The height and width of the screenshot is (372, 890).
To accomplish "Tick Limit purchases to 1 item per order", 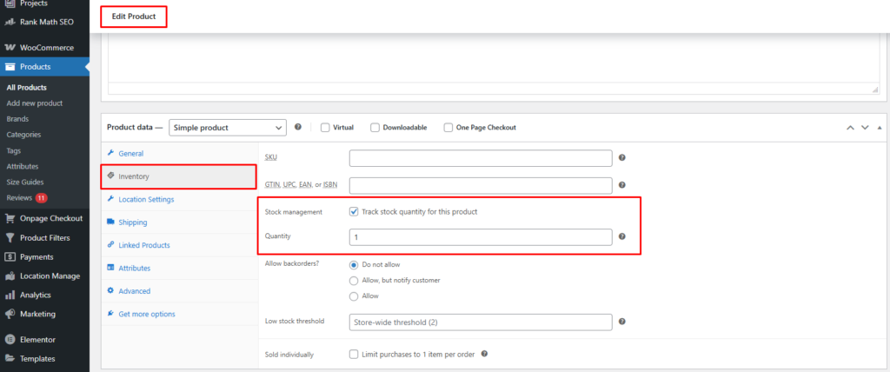I will click(354, 355).
